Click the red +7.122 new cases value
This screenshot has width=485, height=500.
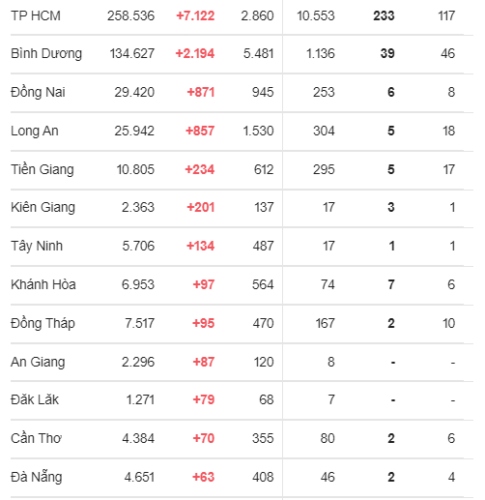coord(195,15)
